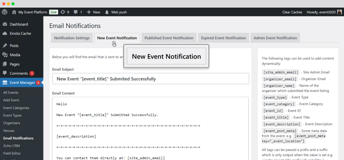Click the plus icon next to New

pyautogui.click(x=89, y=12)
